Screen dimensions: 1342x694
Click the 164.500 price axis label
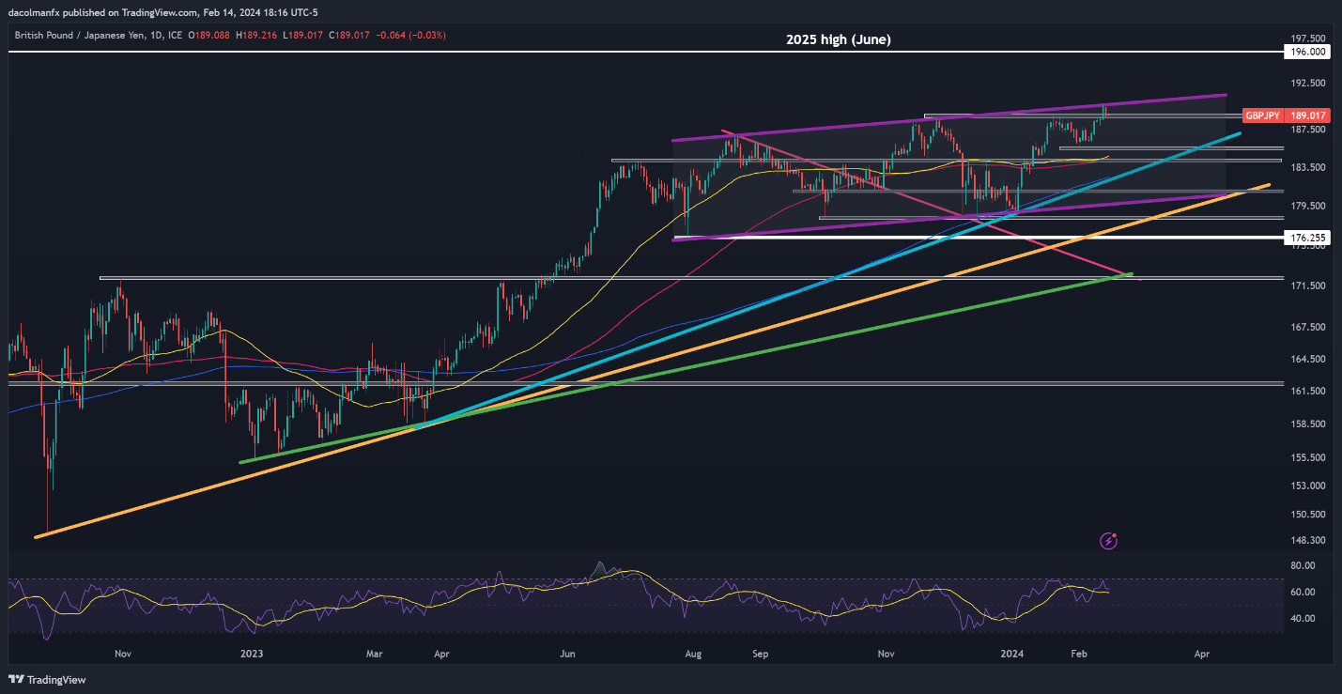pyautogui.click(x=1307, y=359)
